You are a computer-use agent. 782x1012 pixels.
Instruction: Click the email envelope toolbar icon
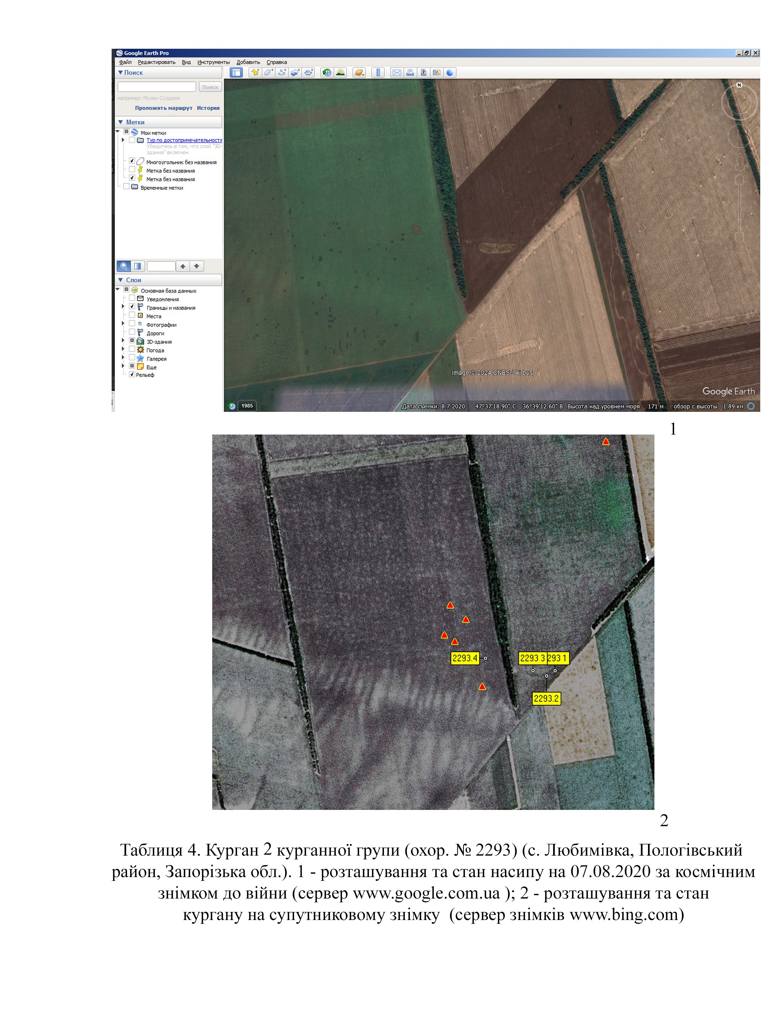click(397, 72)
